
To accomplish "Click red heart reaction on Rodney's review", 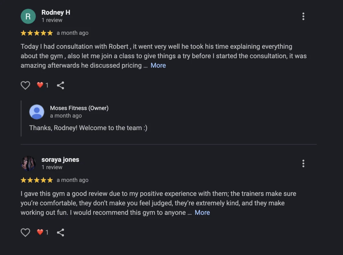I will click(40, 85).
